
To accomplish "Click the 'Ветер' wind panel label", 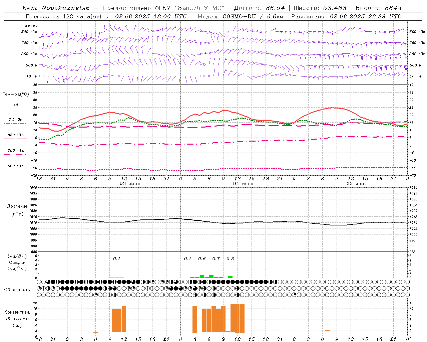I will (x=31, y=25).
